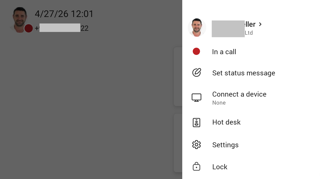Screen dimensions: 320x179
Task: Click the dimmed avatar in the top-left corner
Action: tap(19, 20)
